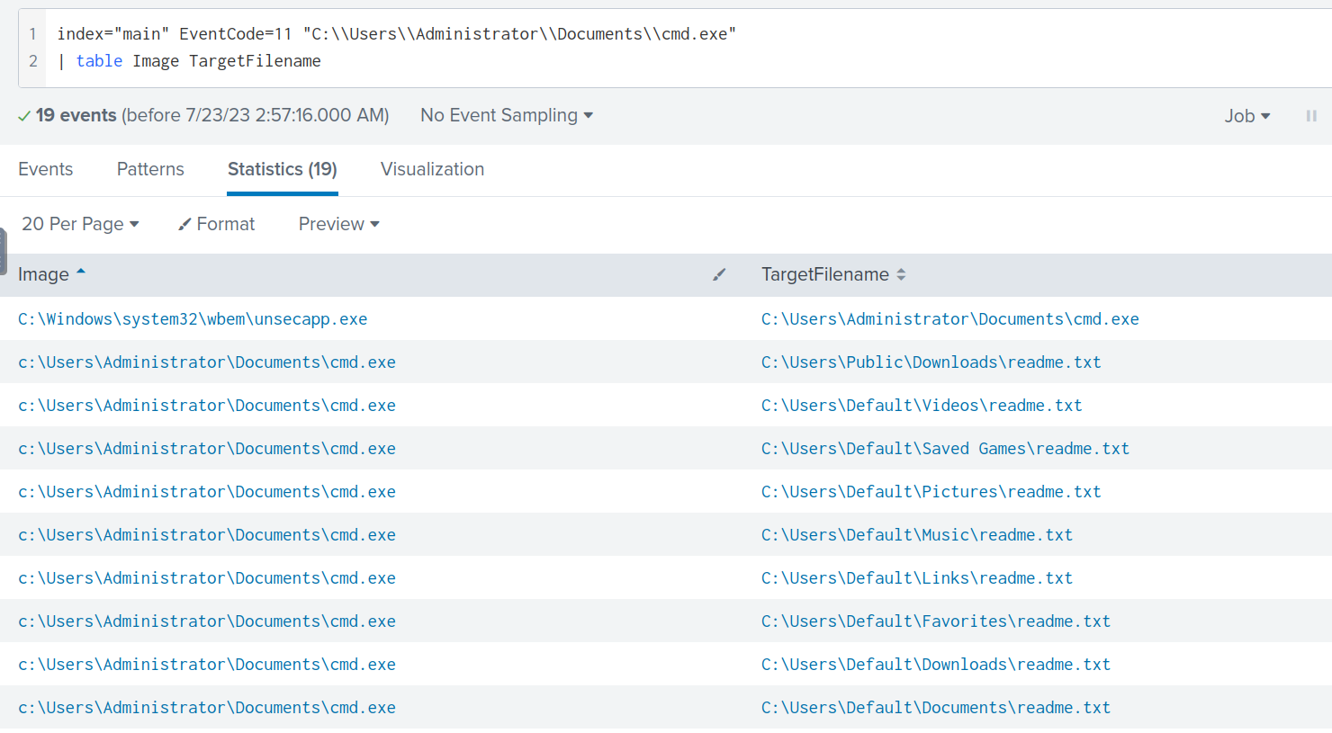Open the Visualization tab
The height and width of the screenshot is (733, 1332).
tap(432, 169)
